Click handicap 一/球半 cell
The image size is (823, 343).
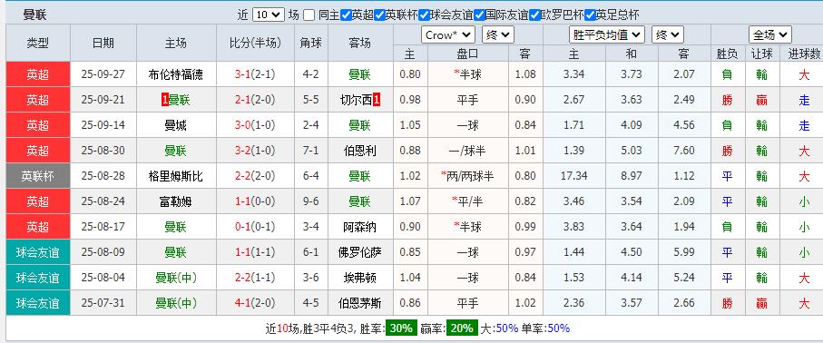pyautogui.click(x=467, y=151)
